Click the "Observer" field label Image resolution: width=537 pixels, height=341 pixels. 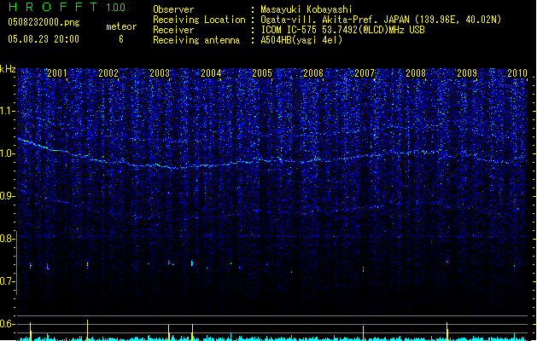coord(173,9)
